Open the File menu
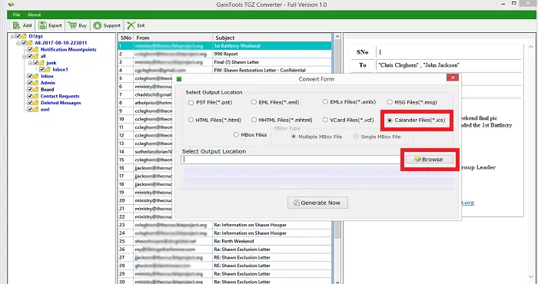 16,15
